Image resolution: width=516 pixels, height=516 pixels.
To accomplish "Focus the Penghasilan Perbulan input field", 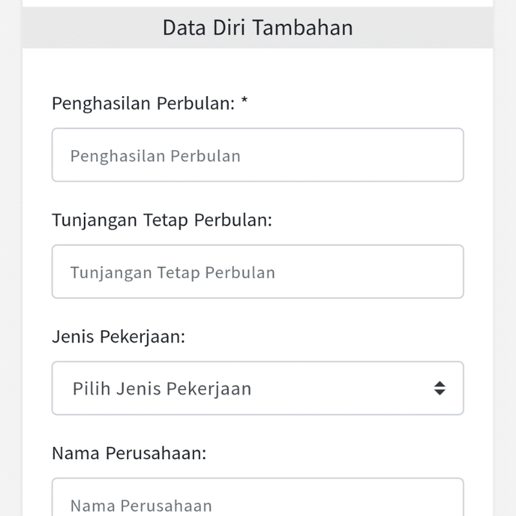I will coord(258,155).
